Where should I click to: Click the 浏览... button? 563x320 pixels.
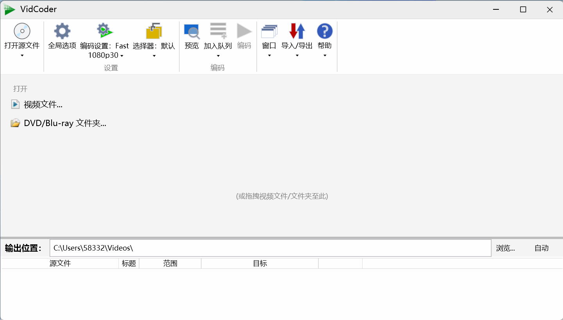(x=506, y=248)
